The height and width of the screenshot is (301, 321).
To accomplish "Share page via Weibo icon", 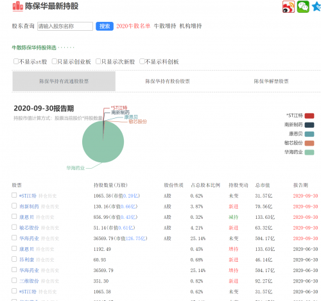I will point(288,6).
